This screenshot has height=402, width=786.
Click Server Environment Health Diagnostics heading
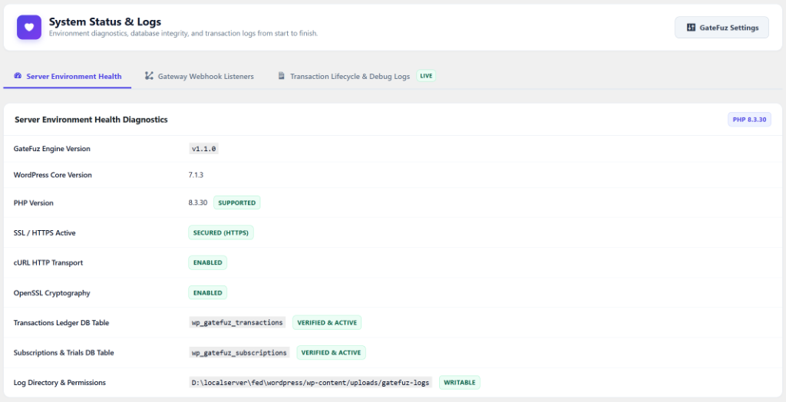coord(91,120)
